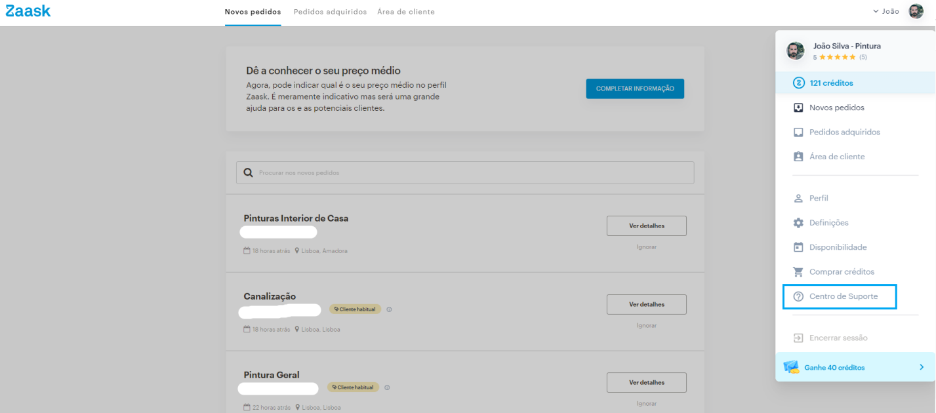The image size is (936, 413).
Task: Ignore the Canalização request
Action: point(647,325)
